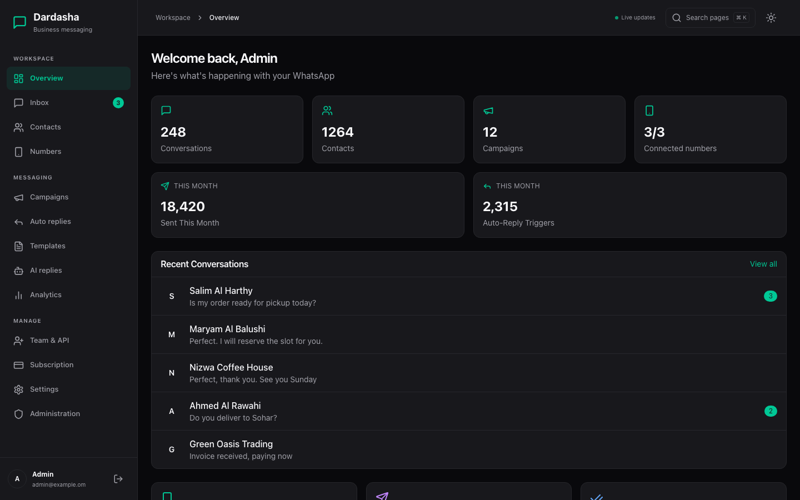Open Maryam Al Balushi conversation
This screenshot has height=500, width=800.
pos(469,334)
